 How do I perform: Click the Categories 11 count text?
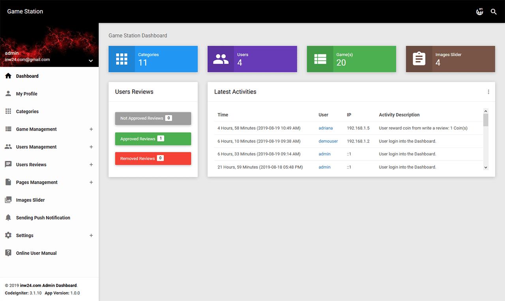click(143, 63)
